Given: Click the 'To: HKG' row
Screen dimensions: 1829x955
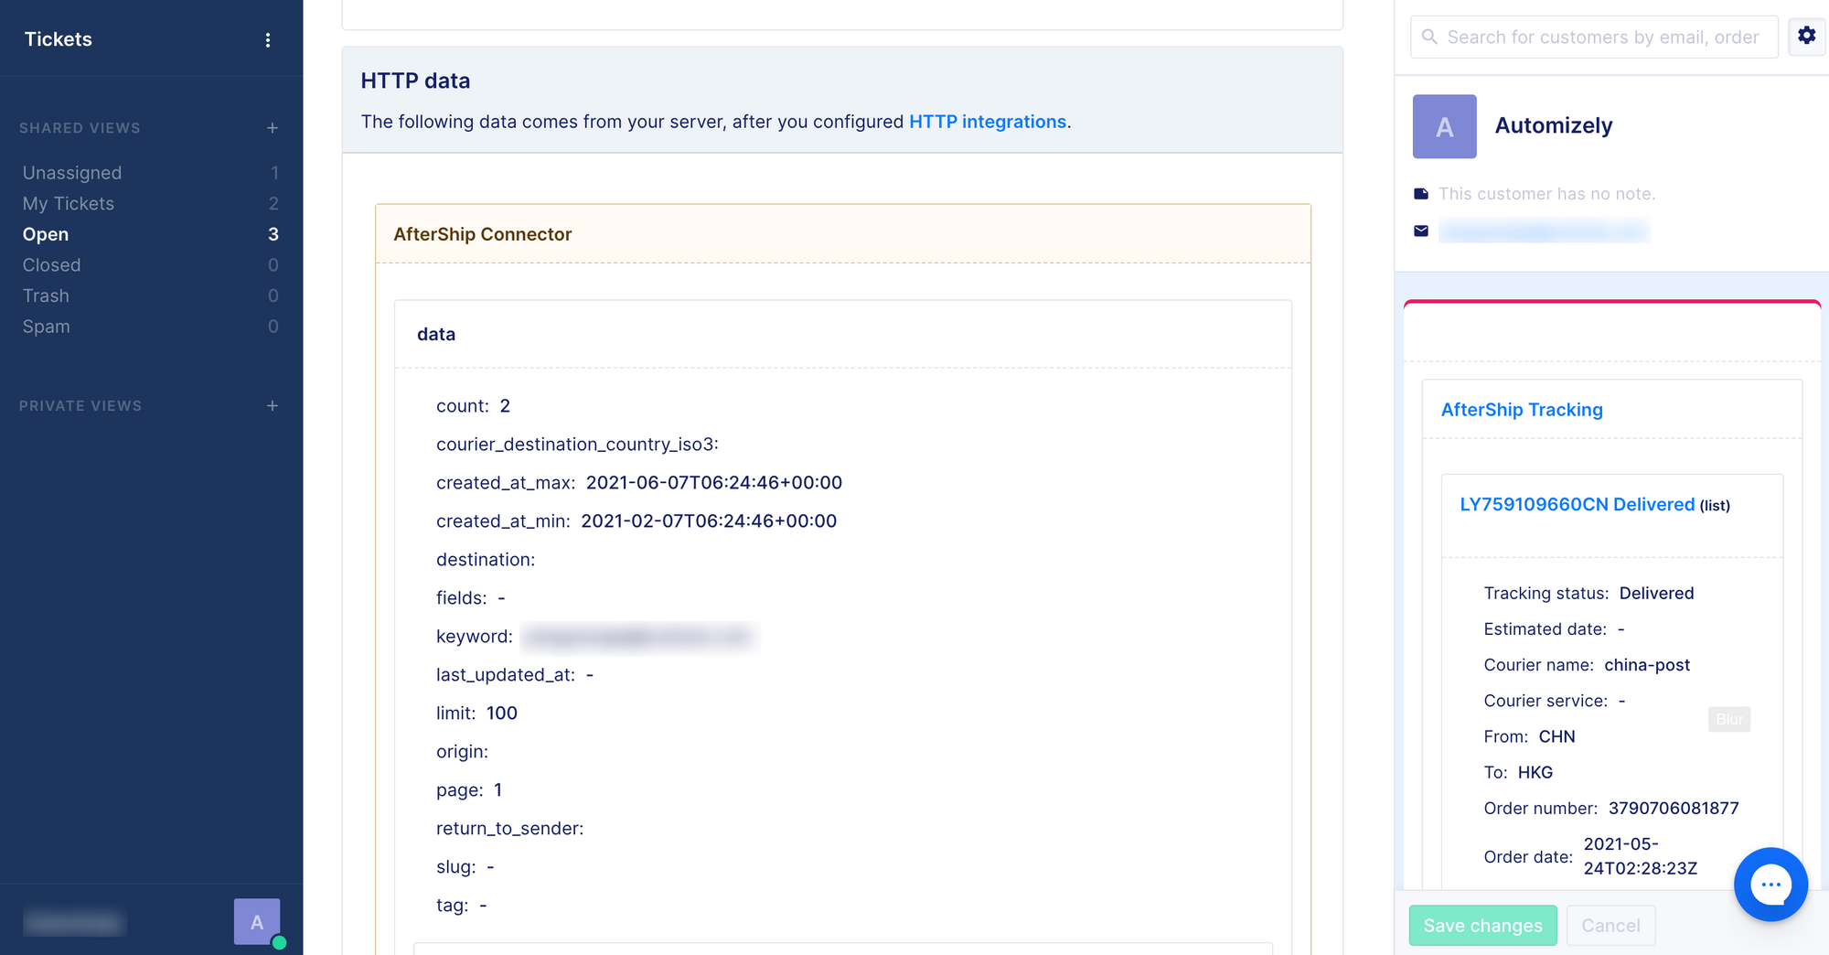Looking at the screenshot, I should pos(1518,773).
